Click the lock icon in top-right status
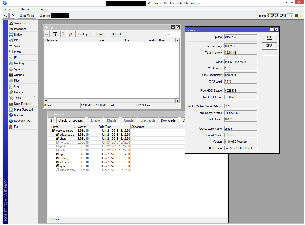The width and height of the screenshot is (305, 225). (x=301, y=15)
